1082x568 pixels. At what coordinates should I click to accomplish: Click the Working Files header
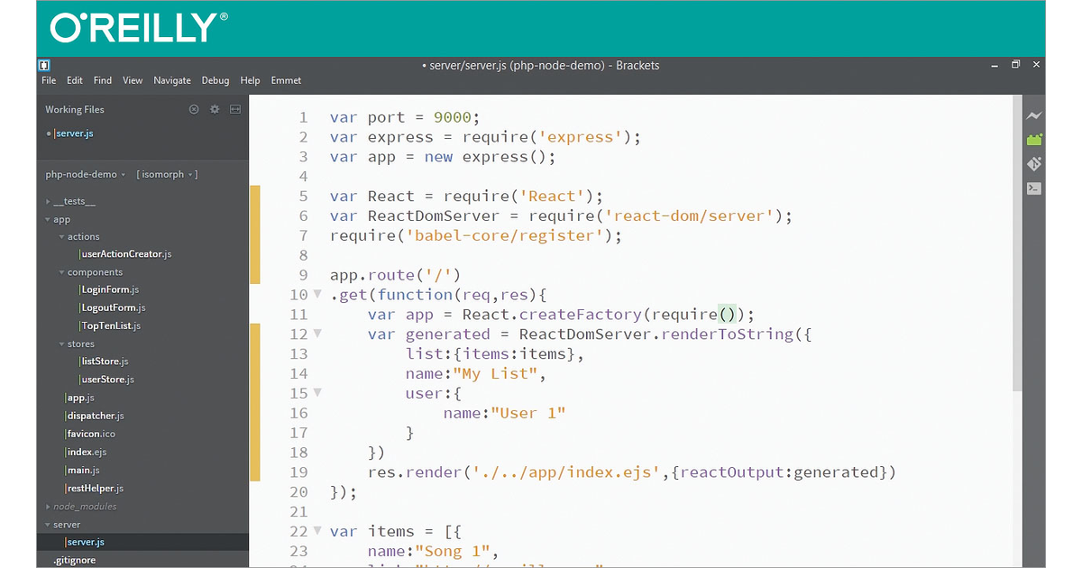tap(75, 109)
